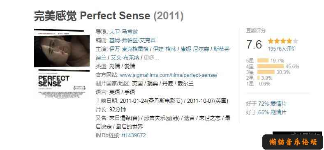Click the 完美感觉 Perfect Sense title
Image resolution: width=324 pixels, height=150 pixels.
coord(92,16)
